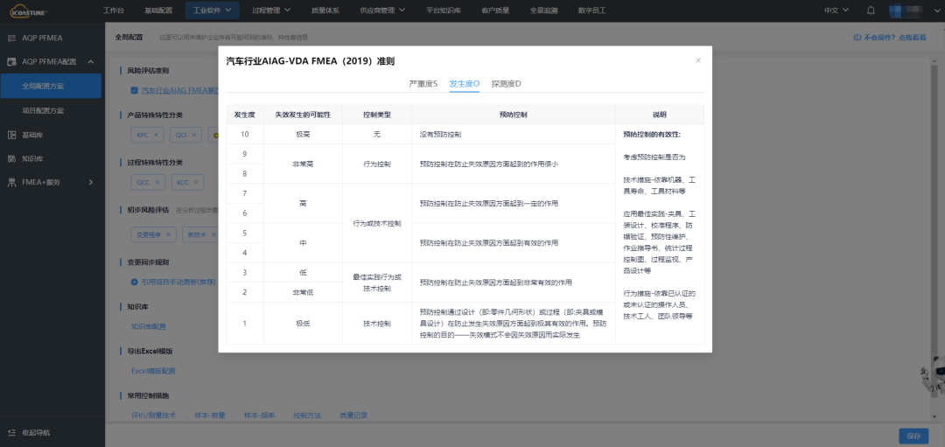Viewport: 945px width, 447px height.
Task: Click the 行为或技术控制 cell
Action: 377,223
